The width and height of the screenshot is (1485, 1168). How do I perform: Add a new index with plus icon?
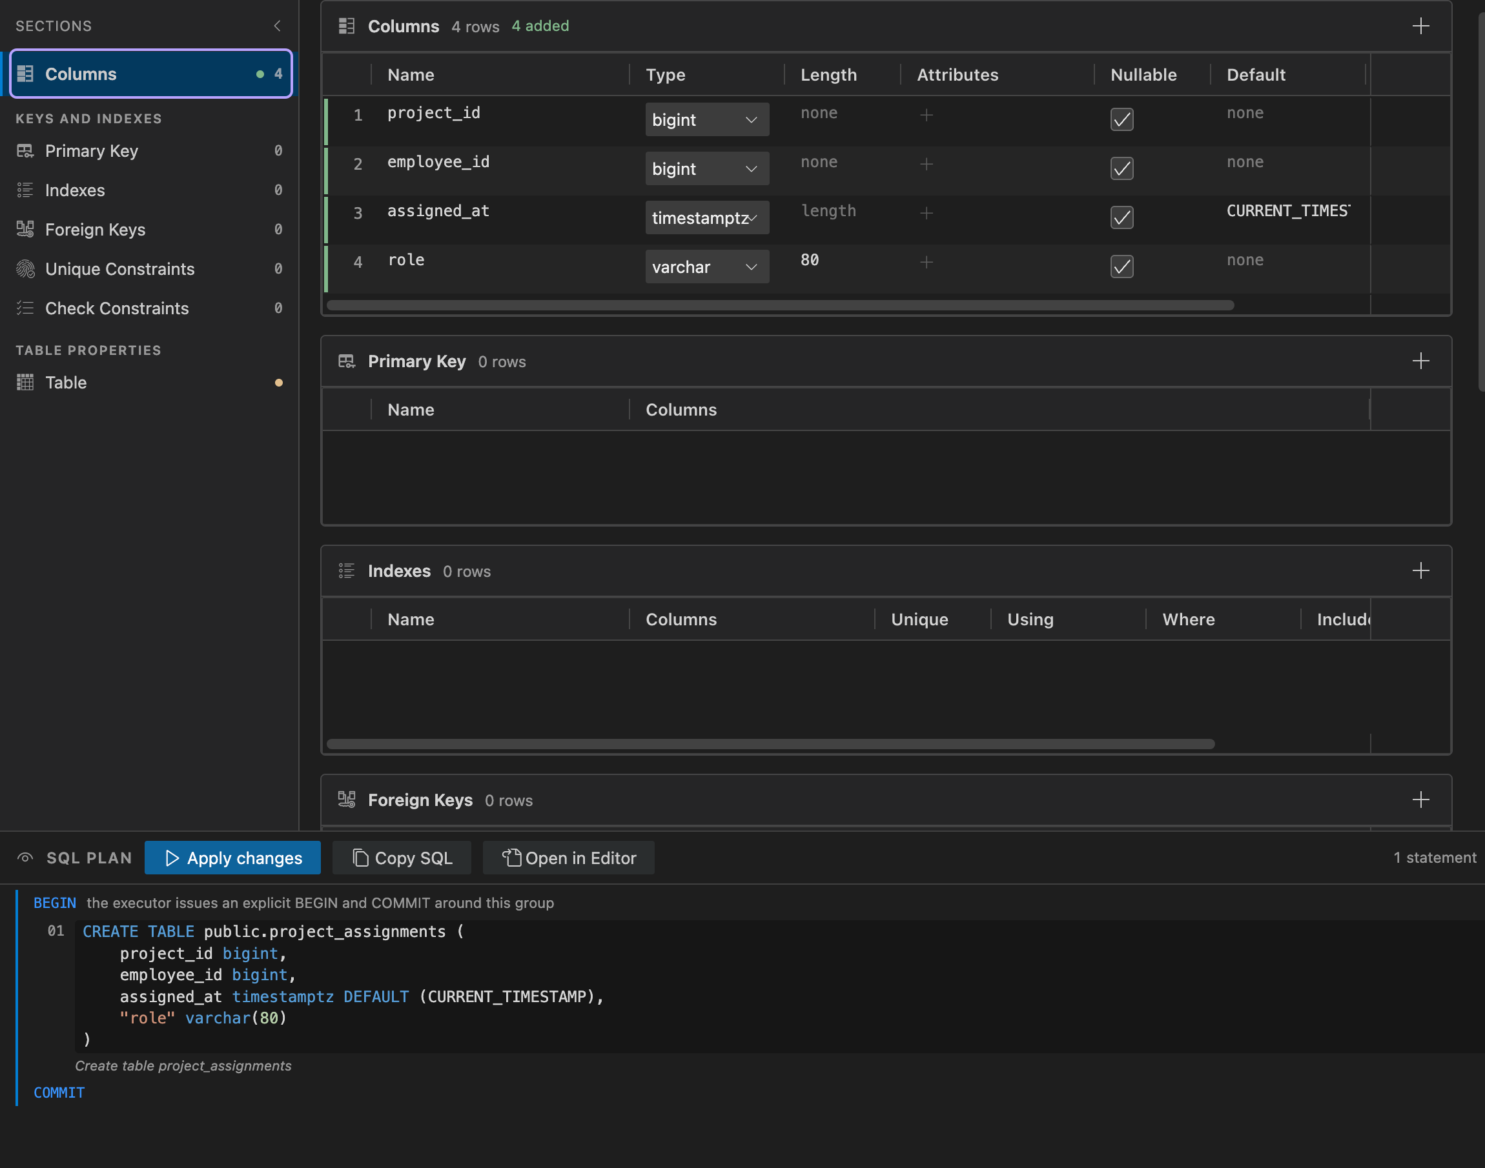pyautogui.click(x=1420, y=571)
